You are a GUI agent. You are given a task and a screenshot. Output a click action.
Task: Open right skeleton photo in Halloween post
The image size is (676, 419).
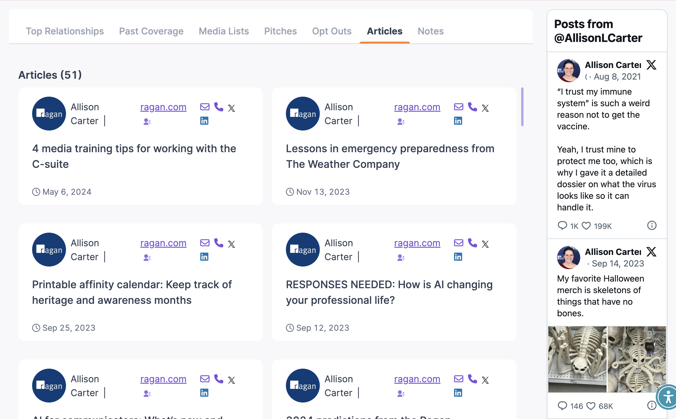tap(637, 359)
